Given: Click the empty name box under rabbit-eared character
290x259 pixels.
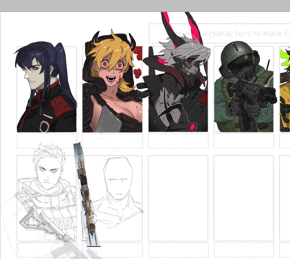Looking at the screenshot, I should [178, 141].
